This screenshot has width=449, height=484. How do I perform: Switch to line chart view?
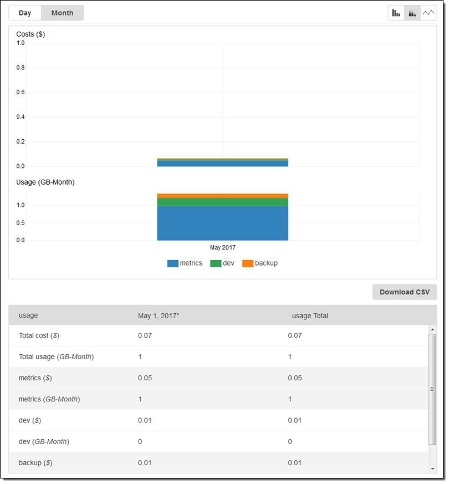click(428, 13)
